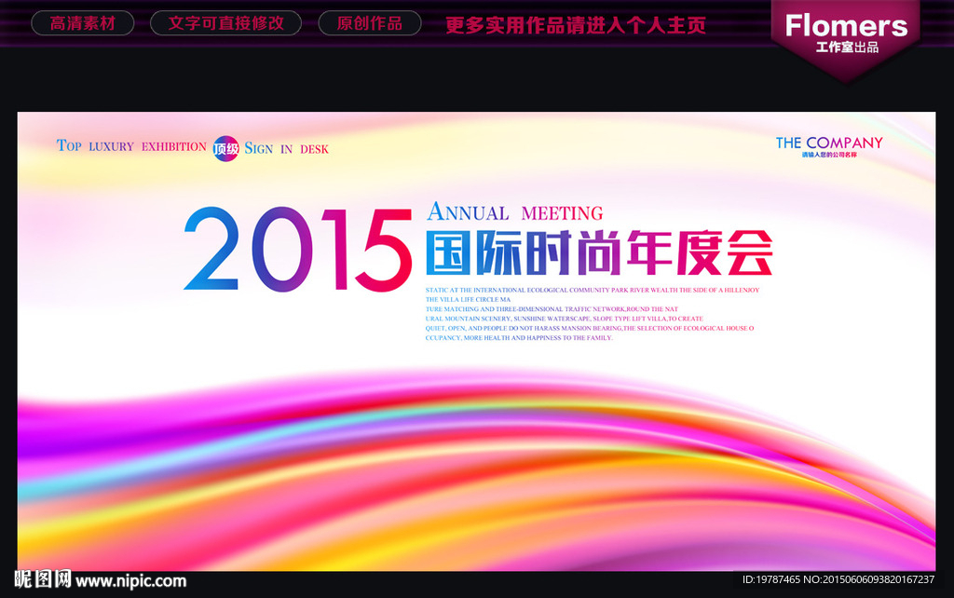954x598 pixels.
Task: Click the large 2015 number
Action: (298, 250)
